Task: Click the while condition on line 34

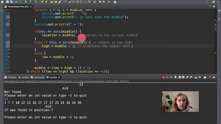Action: tap(76, 71)
